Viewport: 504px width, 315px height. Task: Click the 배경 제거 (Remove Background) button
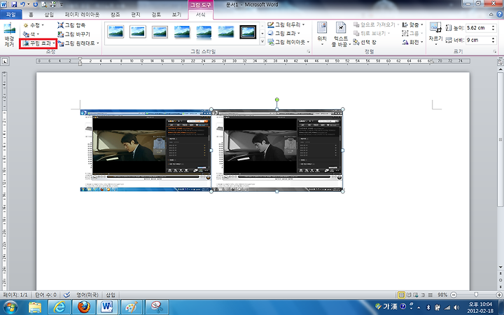click(9, 35)
